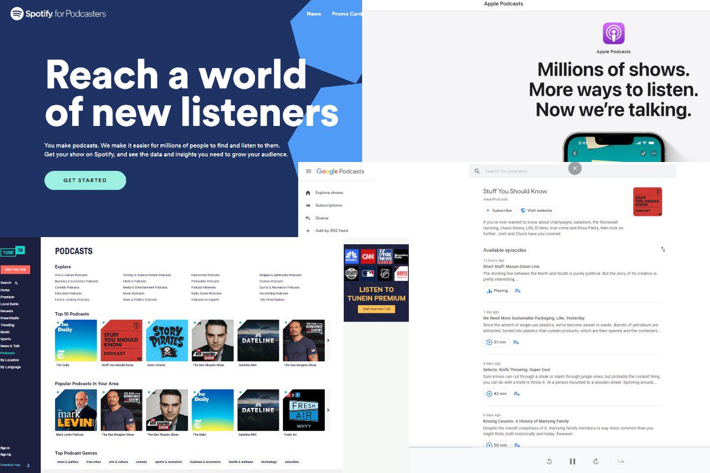
Task: Select the technology genre chip
Action: pos(269,462)
